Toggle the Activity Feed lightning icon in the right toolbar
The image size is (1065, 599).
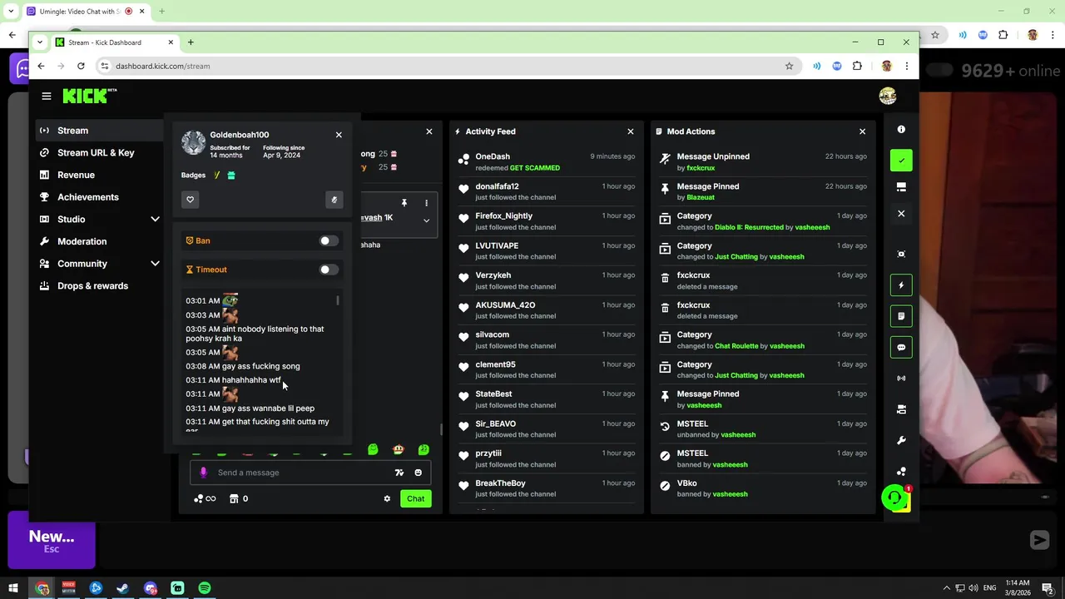coord(901,285)
